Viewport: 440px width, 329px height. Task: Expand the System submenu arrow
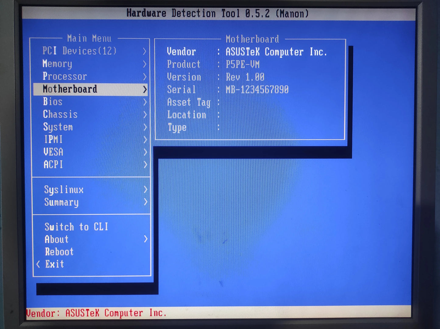(x=145, y=127)
